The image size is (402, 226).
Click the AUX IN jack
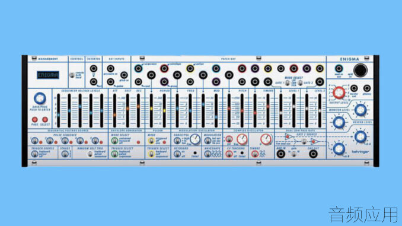(280, 154)
